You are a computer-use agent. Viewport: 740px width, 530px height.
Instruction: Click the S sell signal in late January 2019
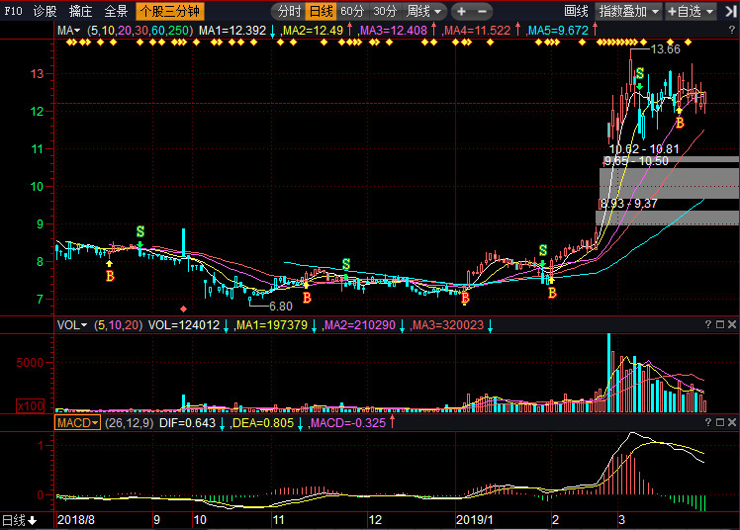(x=543, y=250)
